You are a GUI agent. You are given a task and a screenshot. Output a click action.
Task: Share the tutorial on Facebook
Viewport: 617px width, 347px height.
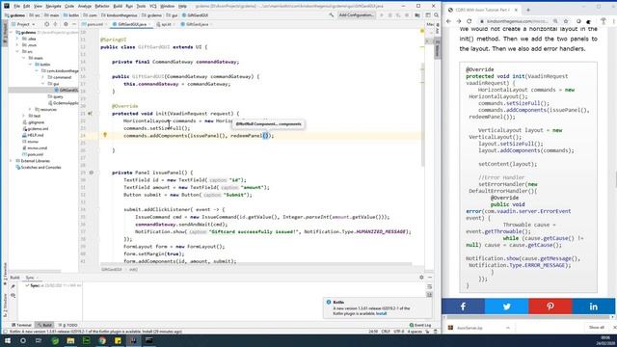pyautogui.click(x=463, y=307)
